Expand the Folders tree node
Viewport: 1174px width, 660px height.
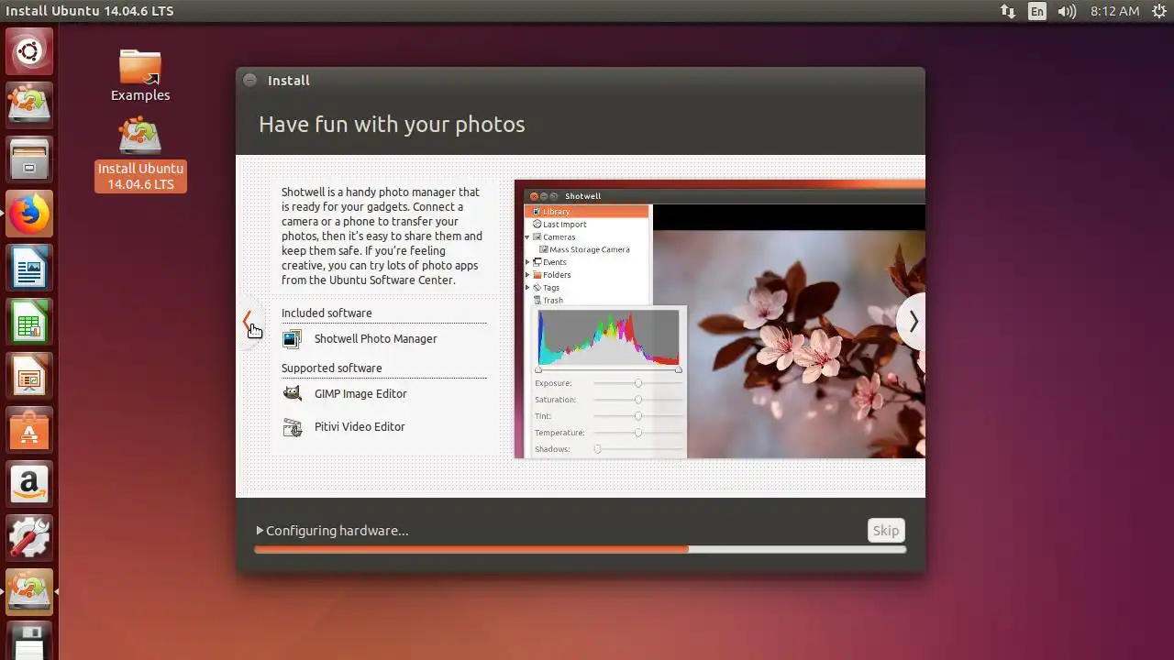[528, 275]
